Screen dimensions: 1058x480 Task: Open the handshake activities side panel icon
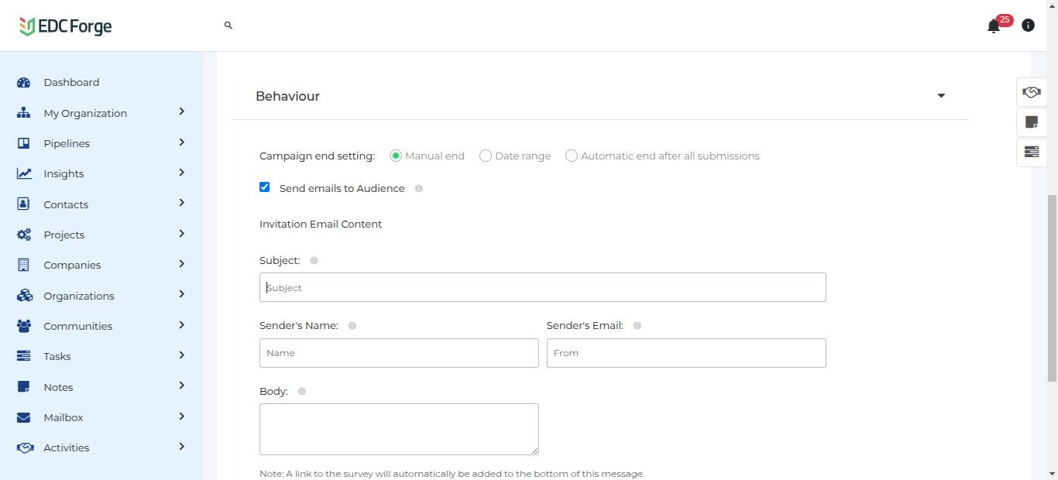pyautogui.click(x=1031, y=92)
